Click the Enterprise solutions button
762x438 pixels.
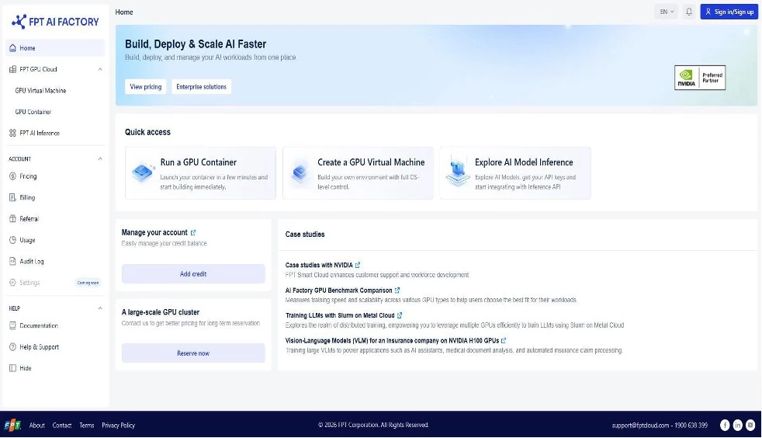(x=201, y=86)
